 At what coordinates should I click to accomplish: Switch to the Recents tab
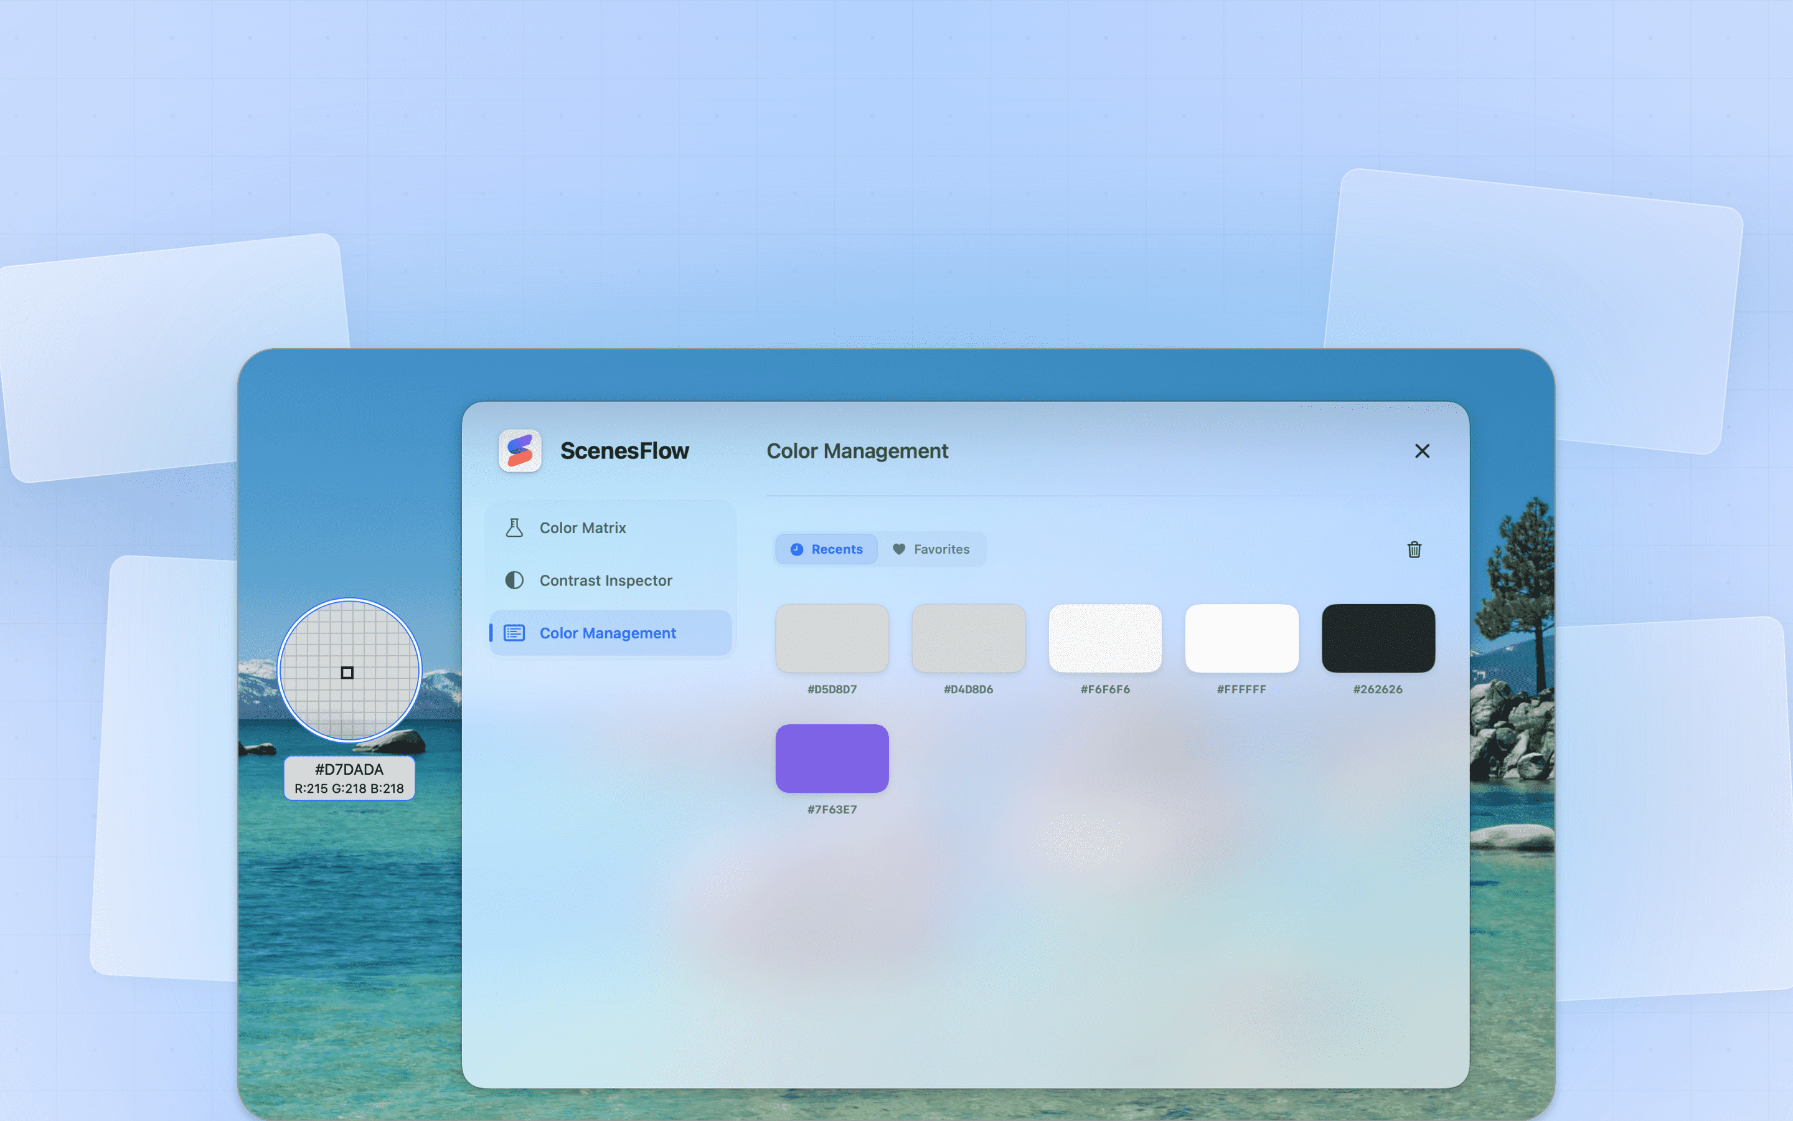coord(826,549)
